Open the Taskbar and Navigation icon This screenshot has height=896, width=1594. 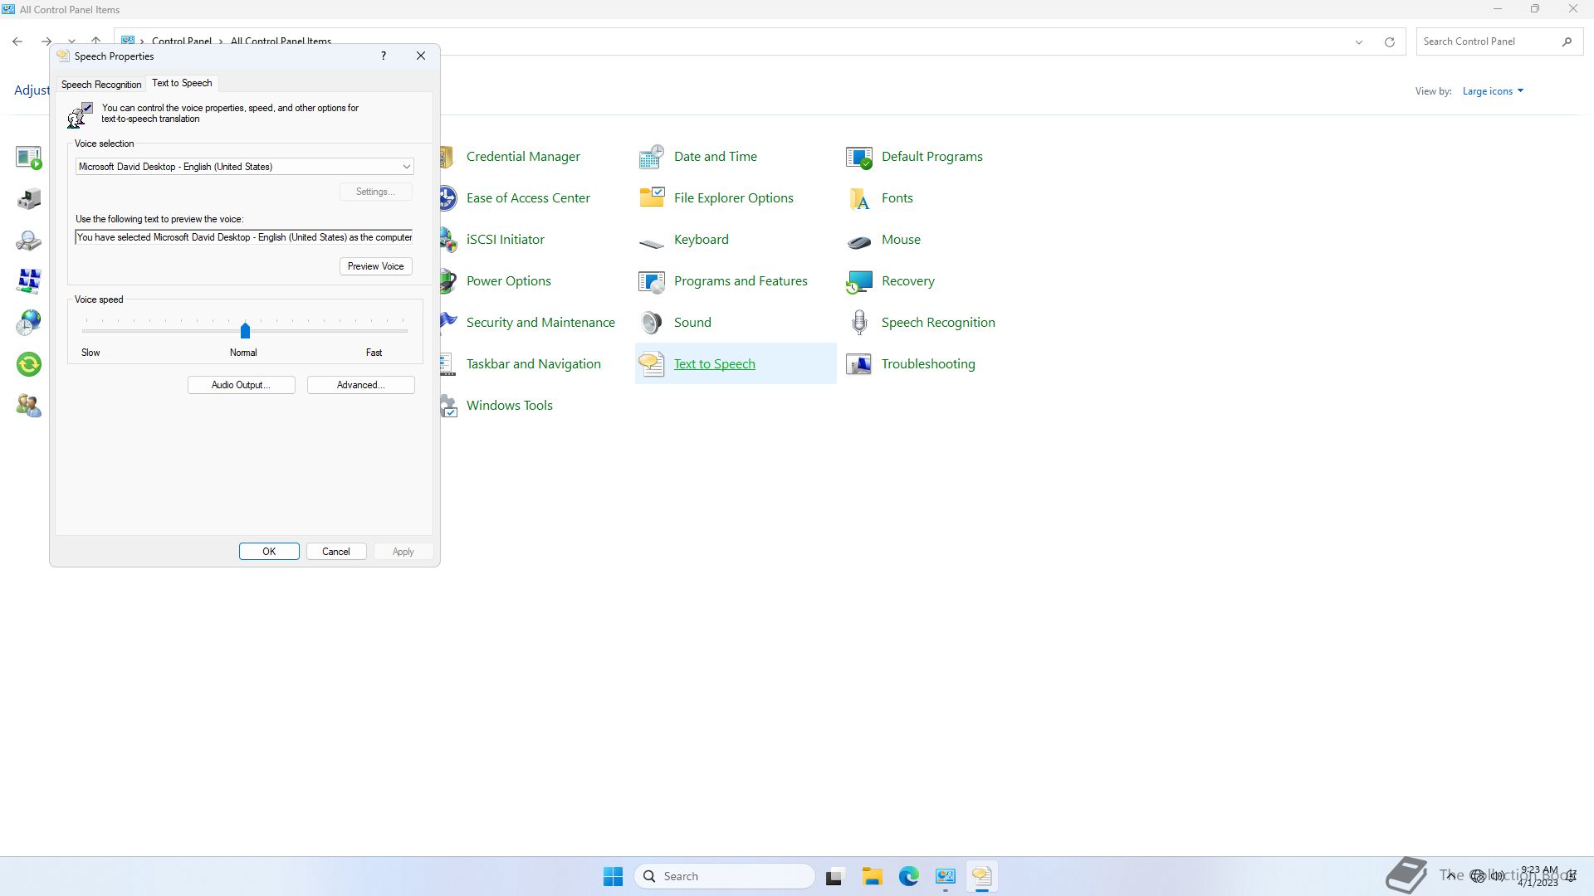point(448,363)
